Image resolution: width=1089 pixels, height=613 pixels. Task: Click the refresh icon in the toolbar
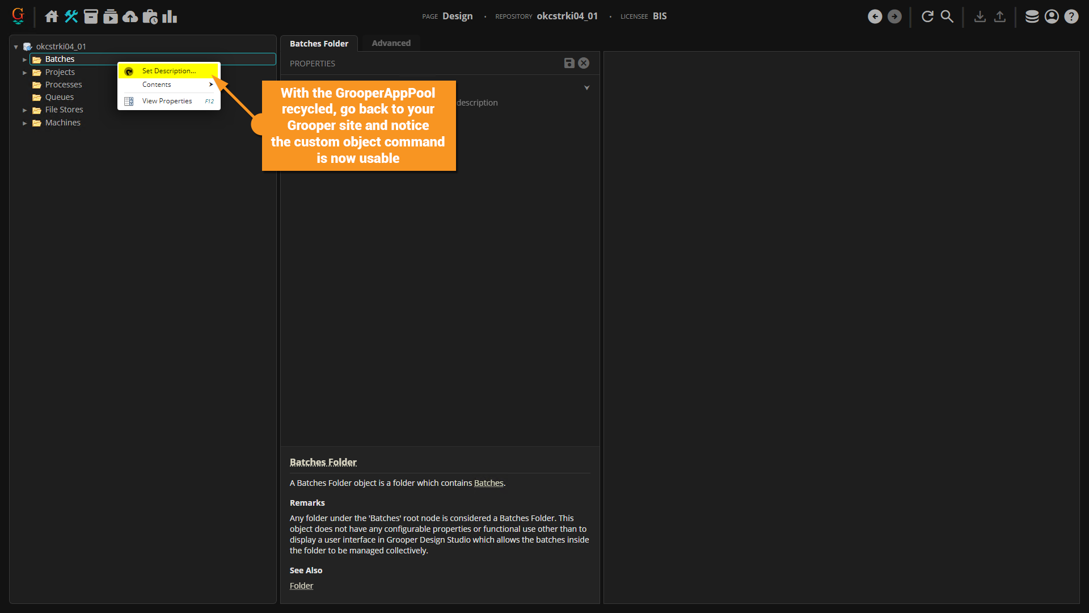(x=927, y=16)
